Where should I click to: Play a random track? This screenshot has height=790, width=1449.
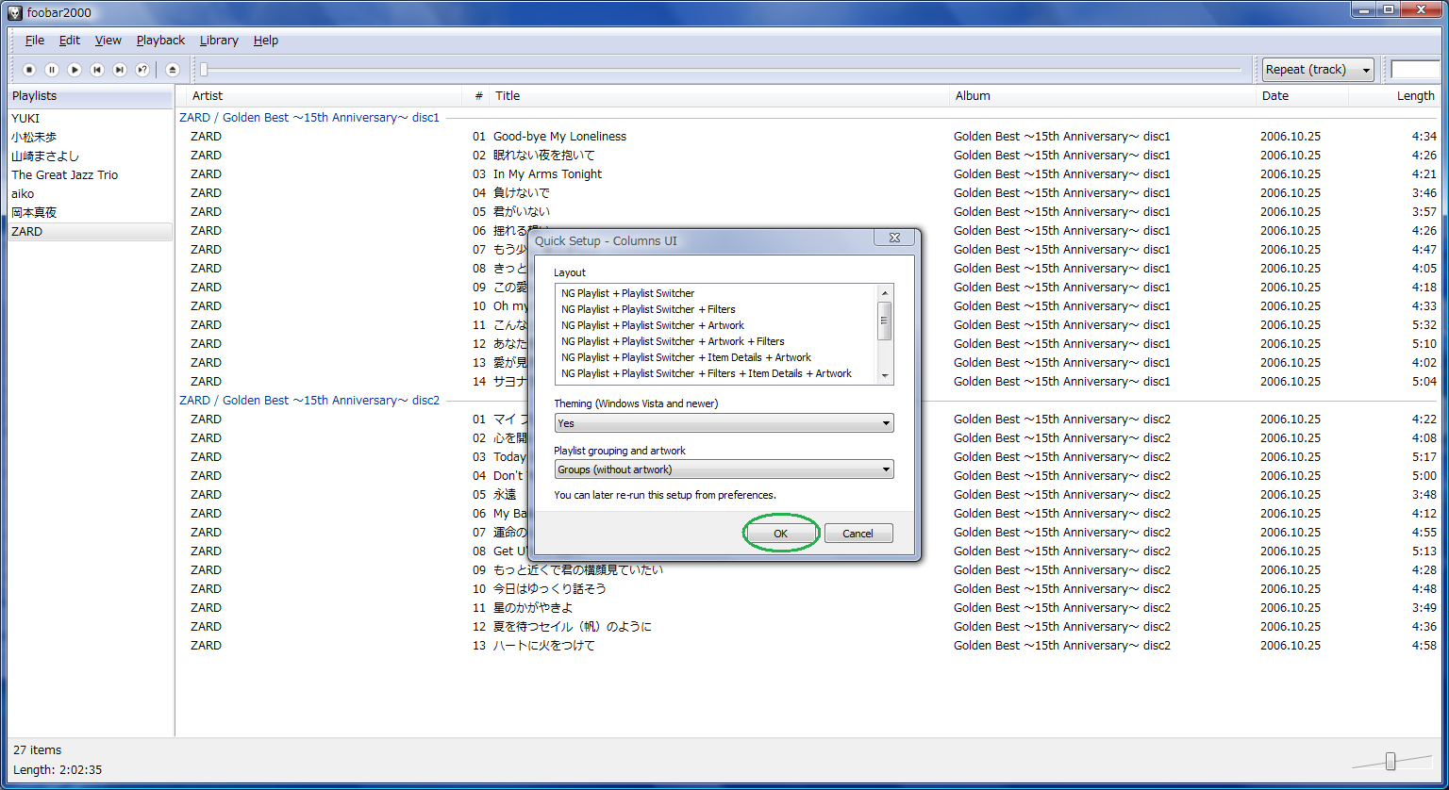click(142, 70)
